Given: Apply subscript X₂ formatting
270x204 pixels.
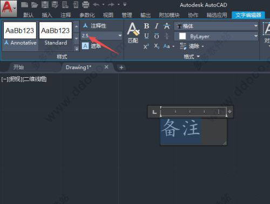Looking at the screenshot, I should 157,46.
